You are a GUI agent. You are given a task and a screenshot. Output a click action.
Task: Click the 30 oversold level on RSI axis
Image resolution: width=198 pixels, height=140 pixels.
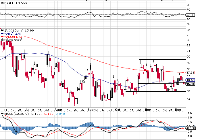pyautogui.click(x=189, y=19)
